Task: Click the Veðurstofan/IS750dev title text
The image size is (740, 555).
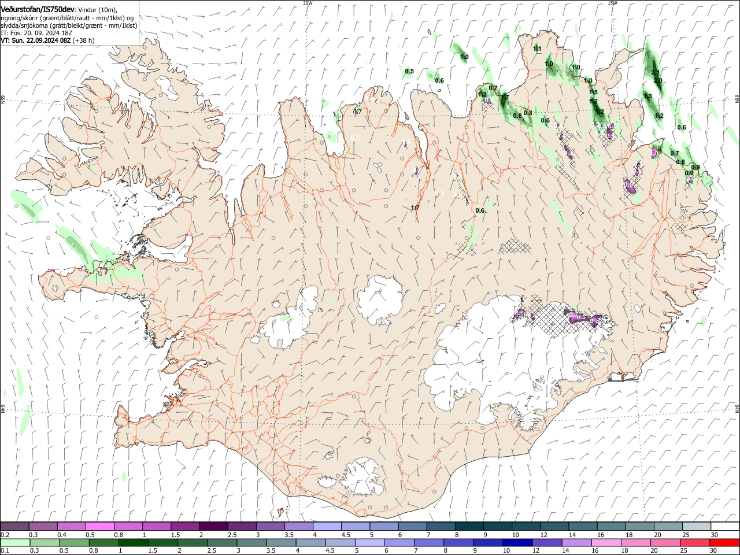Action: tap(38, 10)
